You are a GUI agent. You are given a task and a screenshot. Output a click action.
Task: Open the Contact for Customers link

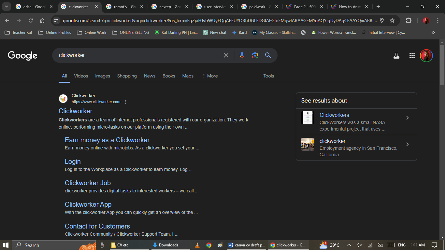coord(97,226)
